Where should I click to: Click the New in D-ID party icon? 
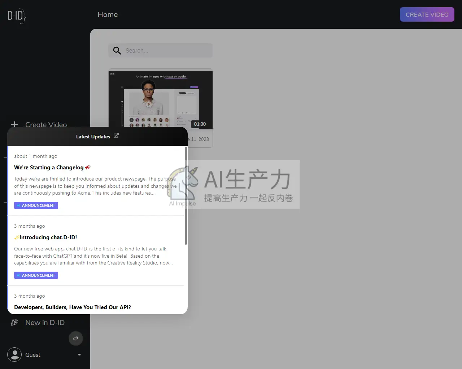pyautogui.click(x=14, y=323)
